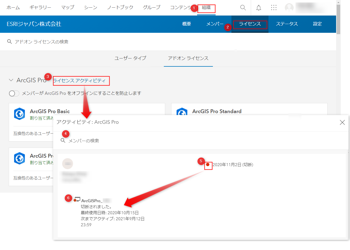Open the notifications bell
Viewport: 350px width, 250px height.
pyautogui.click(x=259, y=8)
